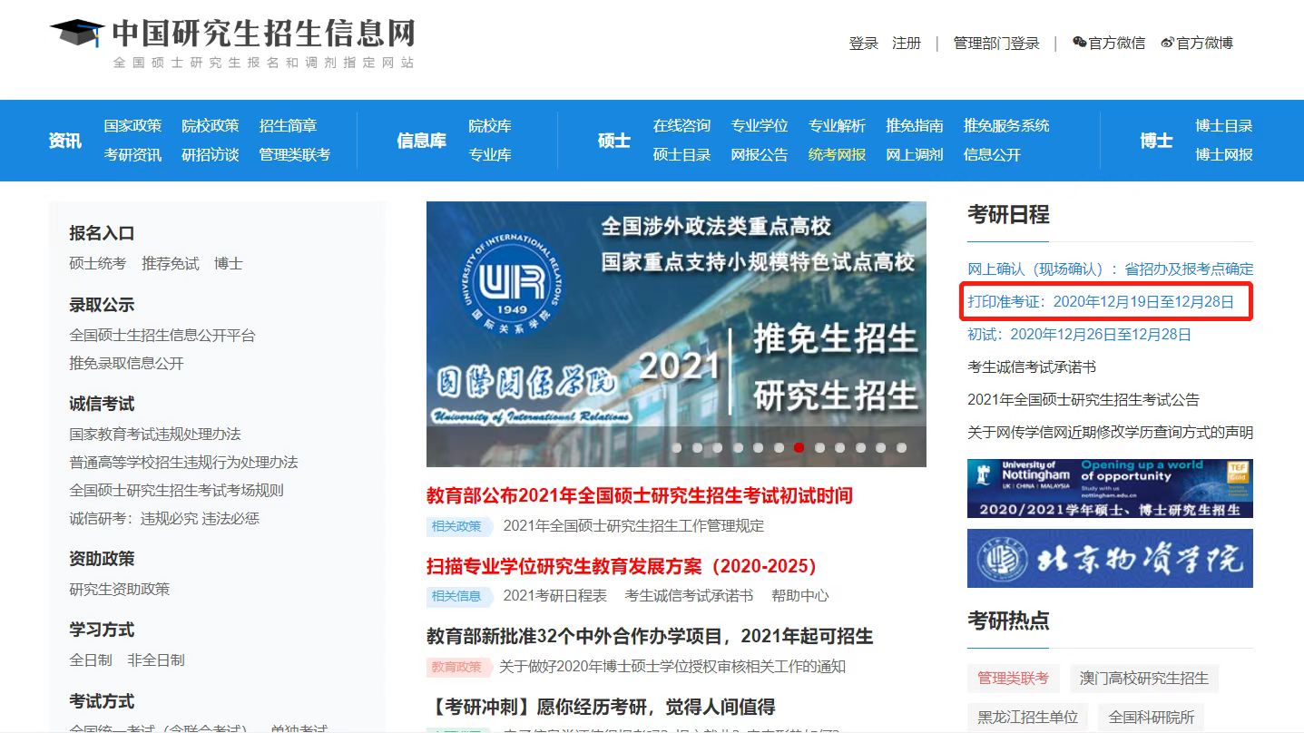1304x733 pixels.
Task: Open the 打印准考证 schedule link
Action: 1100,302
